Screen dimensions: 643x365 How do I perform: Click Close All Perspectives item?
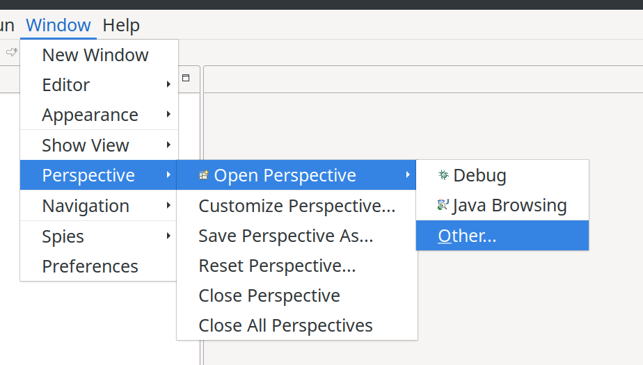click(297, 325)
